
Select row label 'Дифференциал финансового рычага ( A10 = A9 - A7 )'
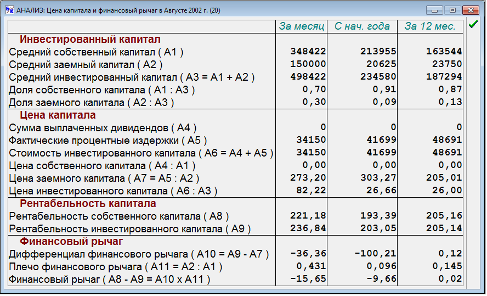(x=139, y=254)
